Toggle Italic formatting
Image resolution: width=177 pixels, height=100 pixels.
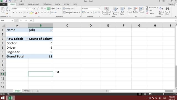tap(16, 12)
